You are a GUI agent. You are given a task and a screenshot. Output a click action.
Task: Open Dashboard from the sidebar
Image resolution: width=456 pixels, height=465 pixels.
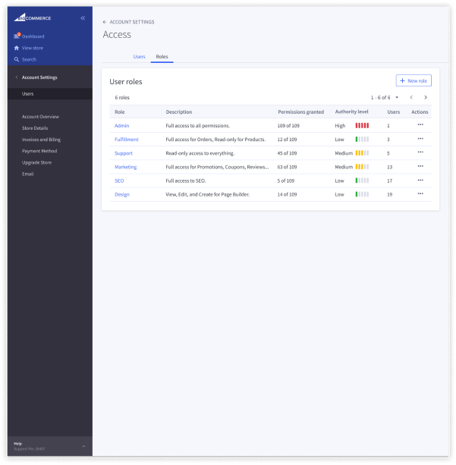pyautogui.click(x=33, y=36)
